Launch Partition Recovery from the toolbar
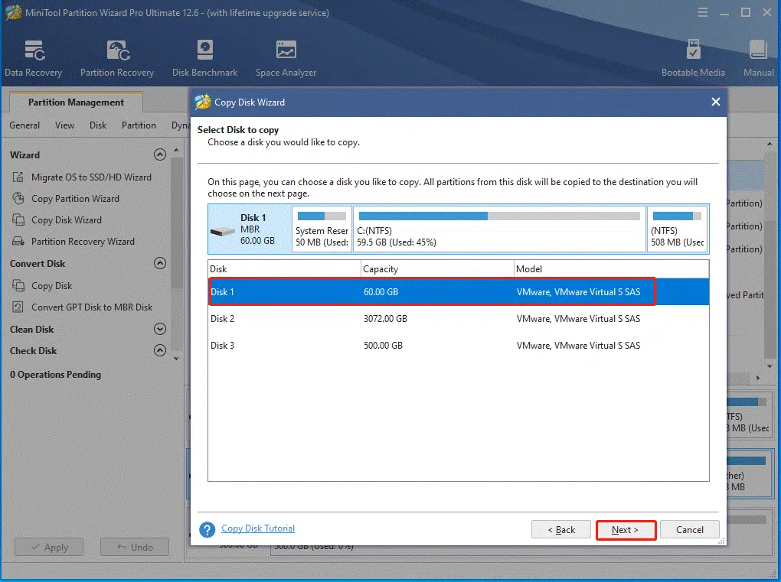The height and width of the screenshot is (582, 781). (x=116, y=57)
